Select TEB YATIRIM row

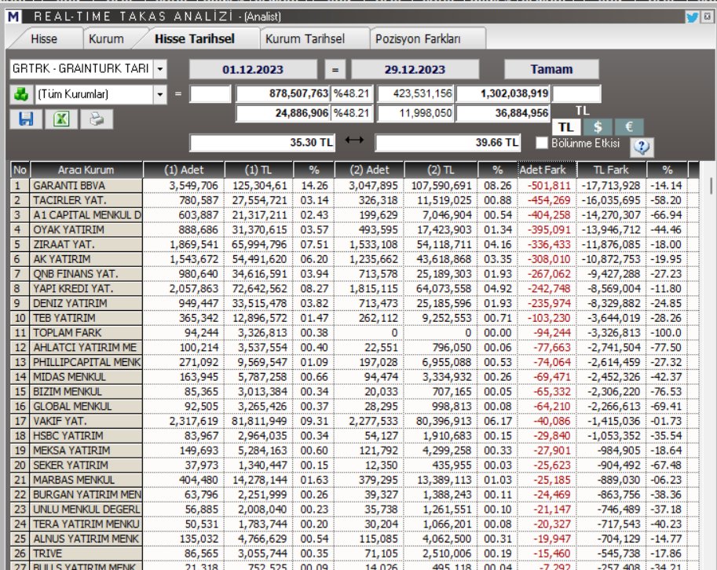[x=354, y=318]
